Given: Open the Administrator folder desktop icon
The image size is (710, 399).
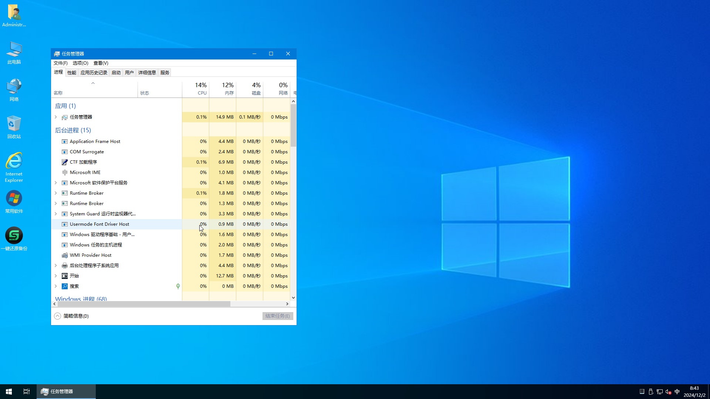Looking at the screenshot, I should point(14,16).
